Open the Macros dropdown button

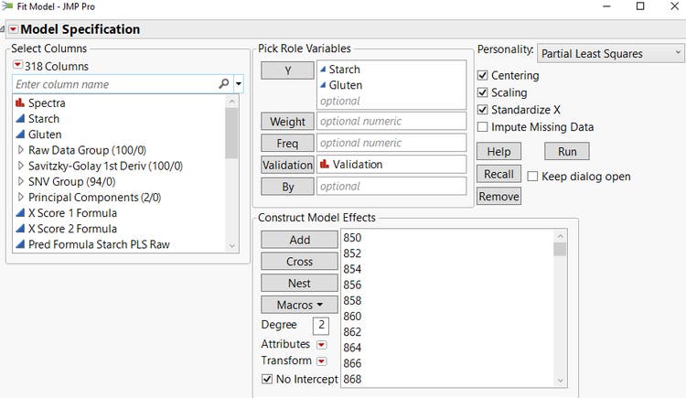pyautogui.click(x=299, y=305)
